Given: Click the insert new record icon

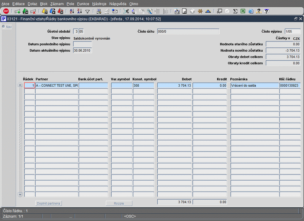Looking at the screenshot, I should (x=17, y=11).
